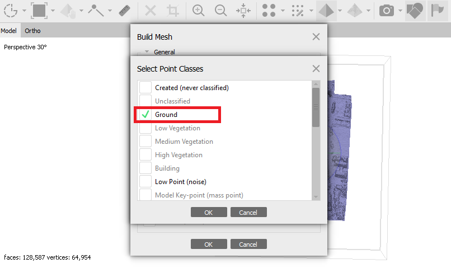Screen dimensions: 451x268
Task: Click the class list scroll-up arrow
Action: point(316,84)
